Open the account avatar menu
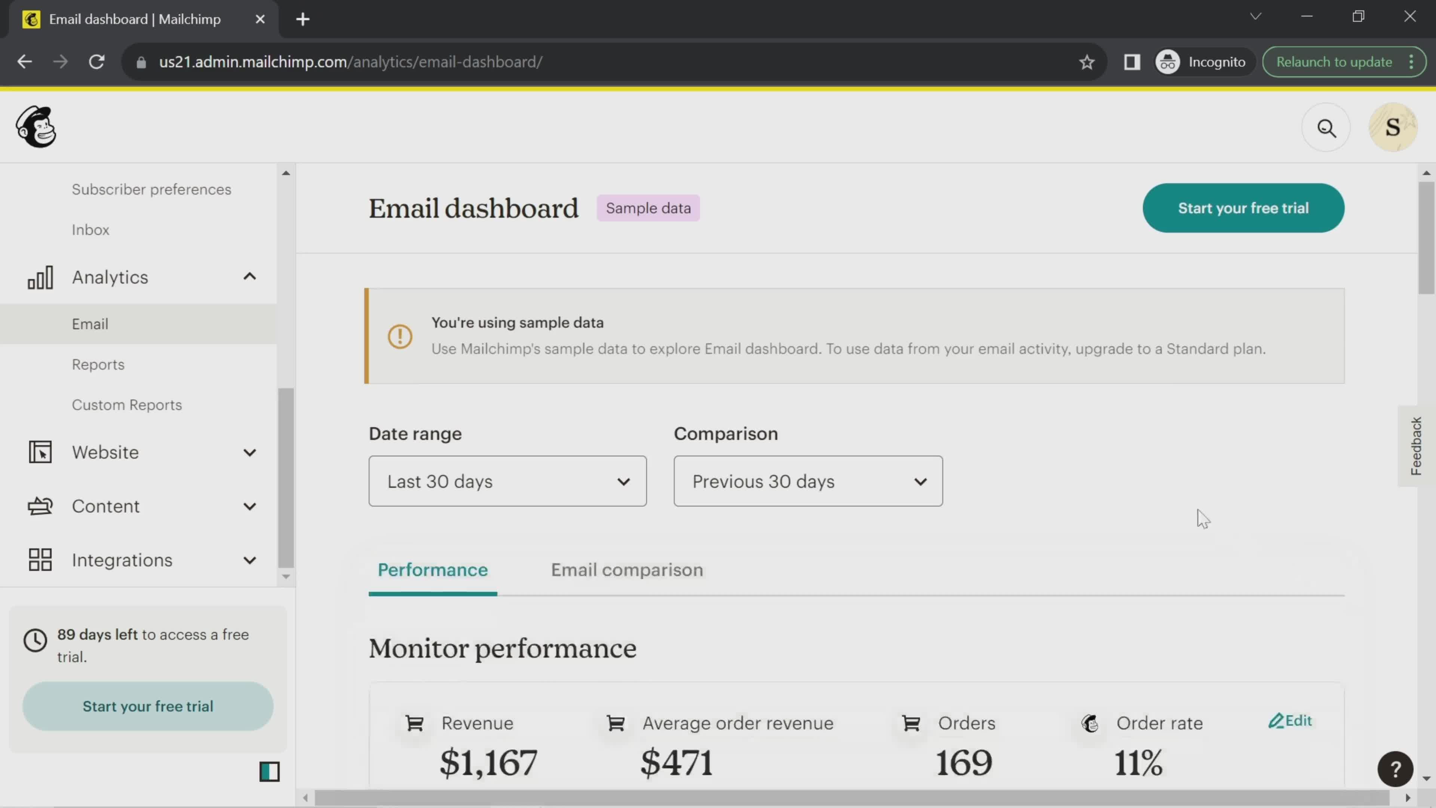The width and height of the screenshot is (1436, 808). 1393,126
